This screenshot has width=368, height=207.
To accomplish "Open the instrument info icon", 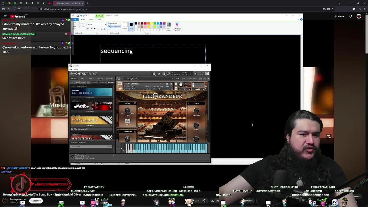I will pos(171,84).
